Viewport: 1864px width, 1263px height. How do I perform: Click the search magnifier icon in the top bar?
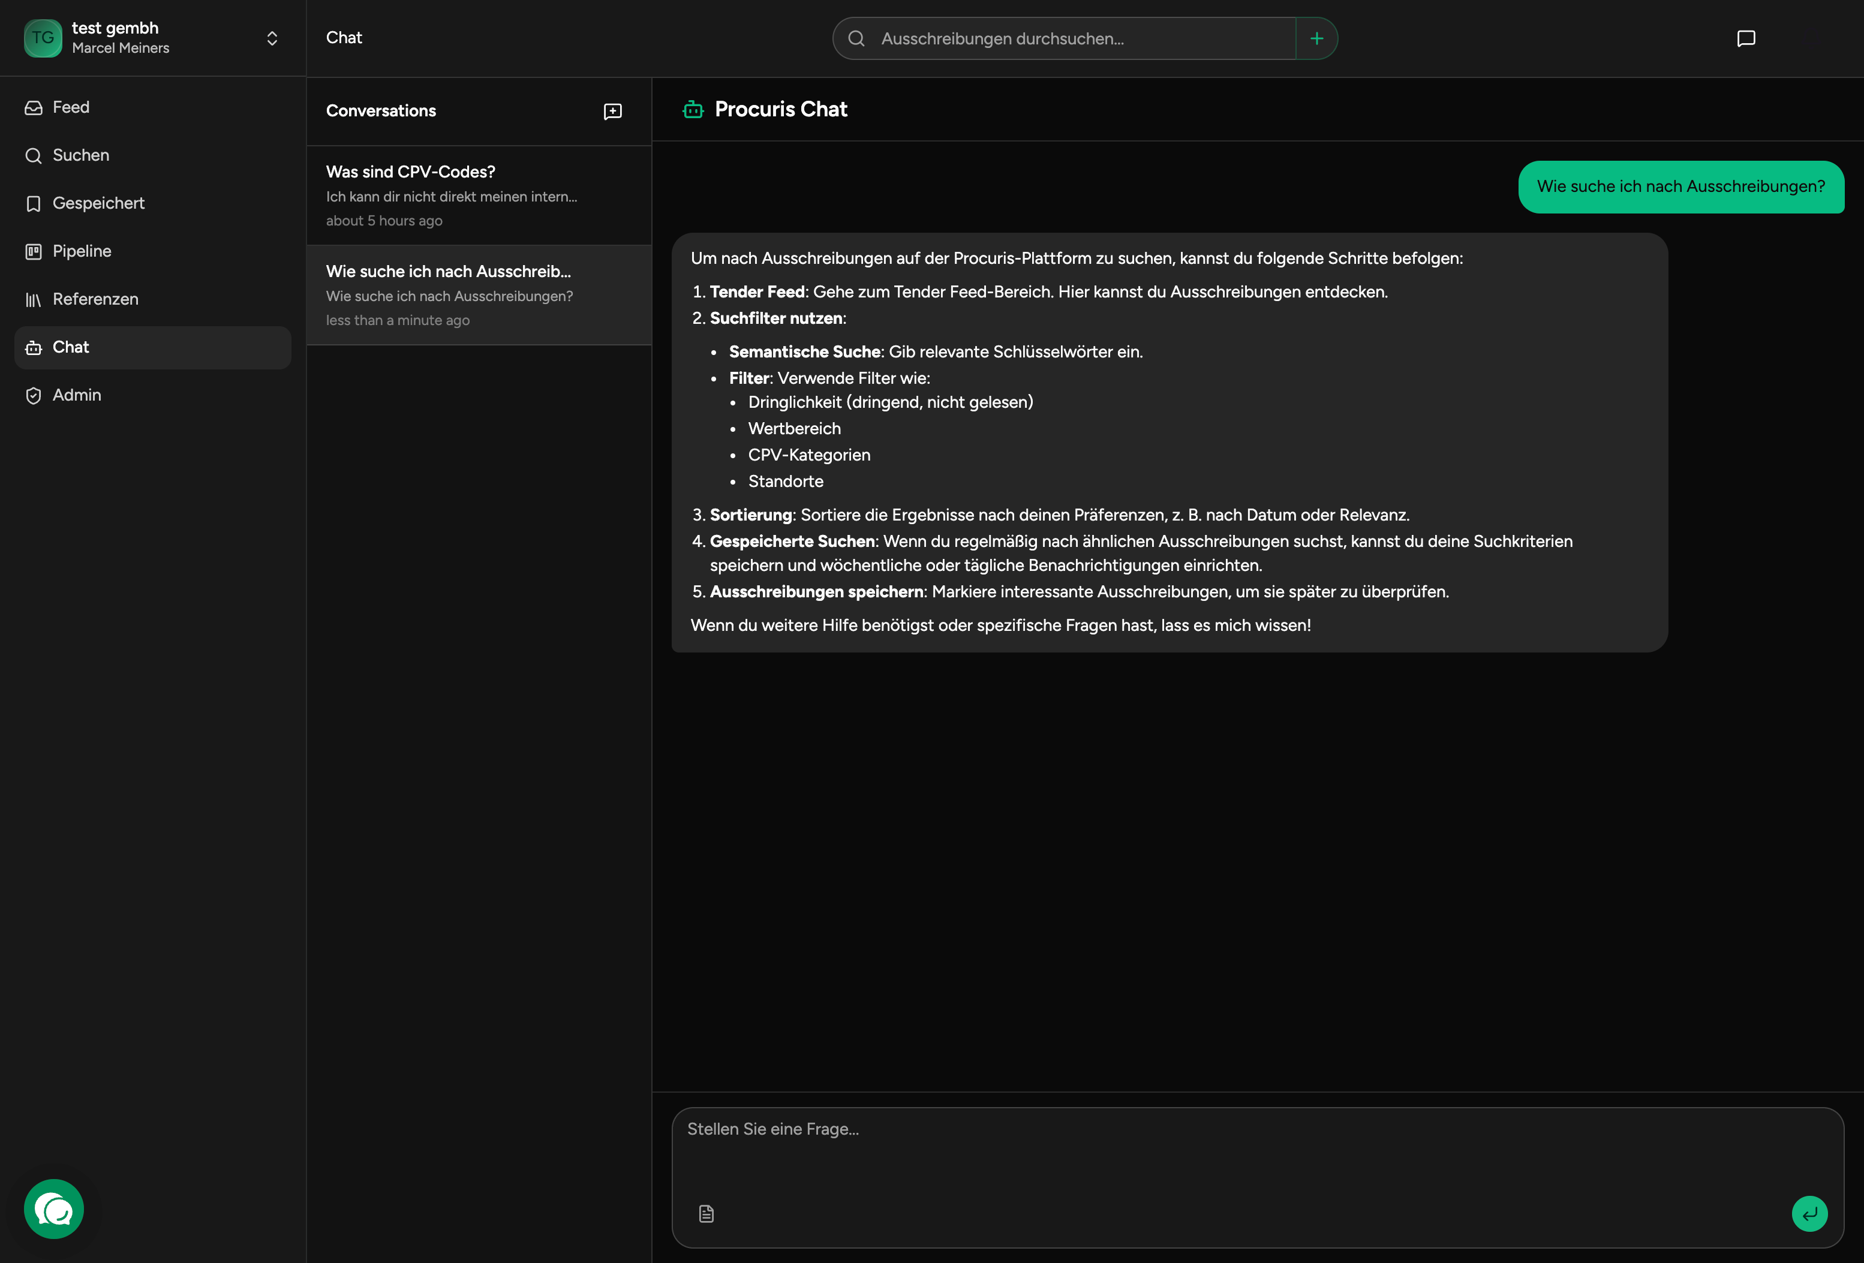tap(856, 38)
